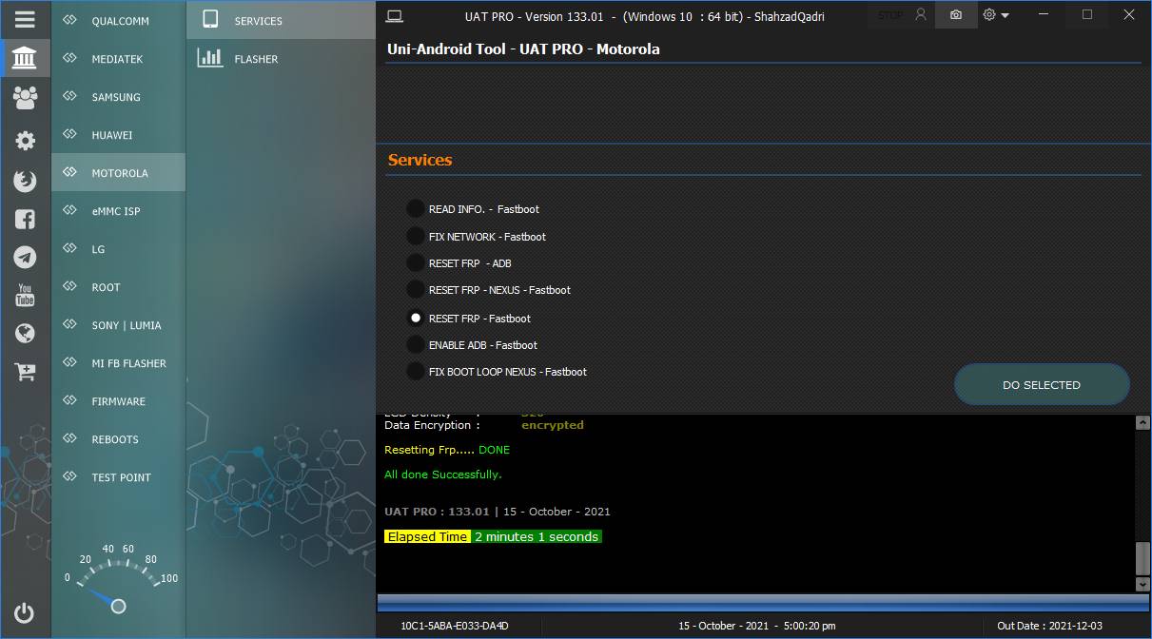
Task: Click the code icon beside LG
Action: (x=69, y=248)
